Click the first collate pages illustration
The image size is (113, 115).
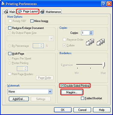[90, 42]
